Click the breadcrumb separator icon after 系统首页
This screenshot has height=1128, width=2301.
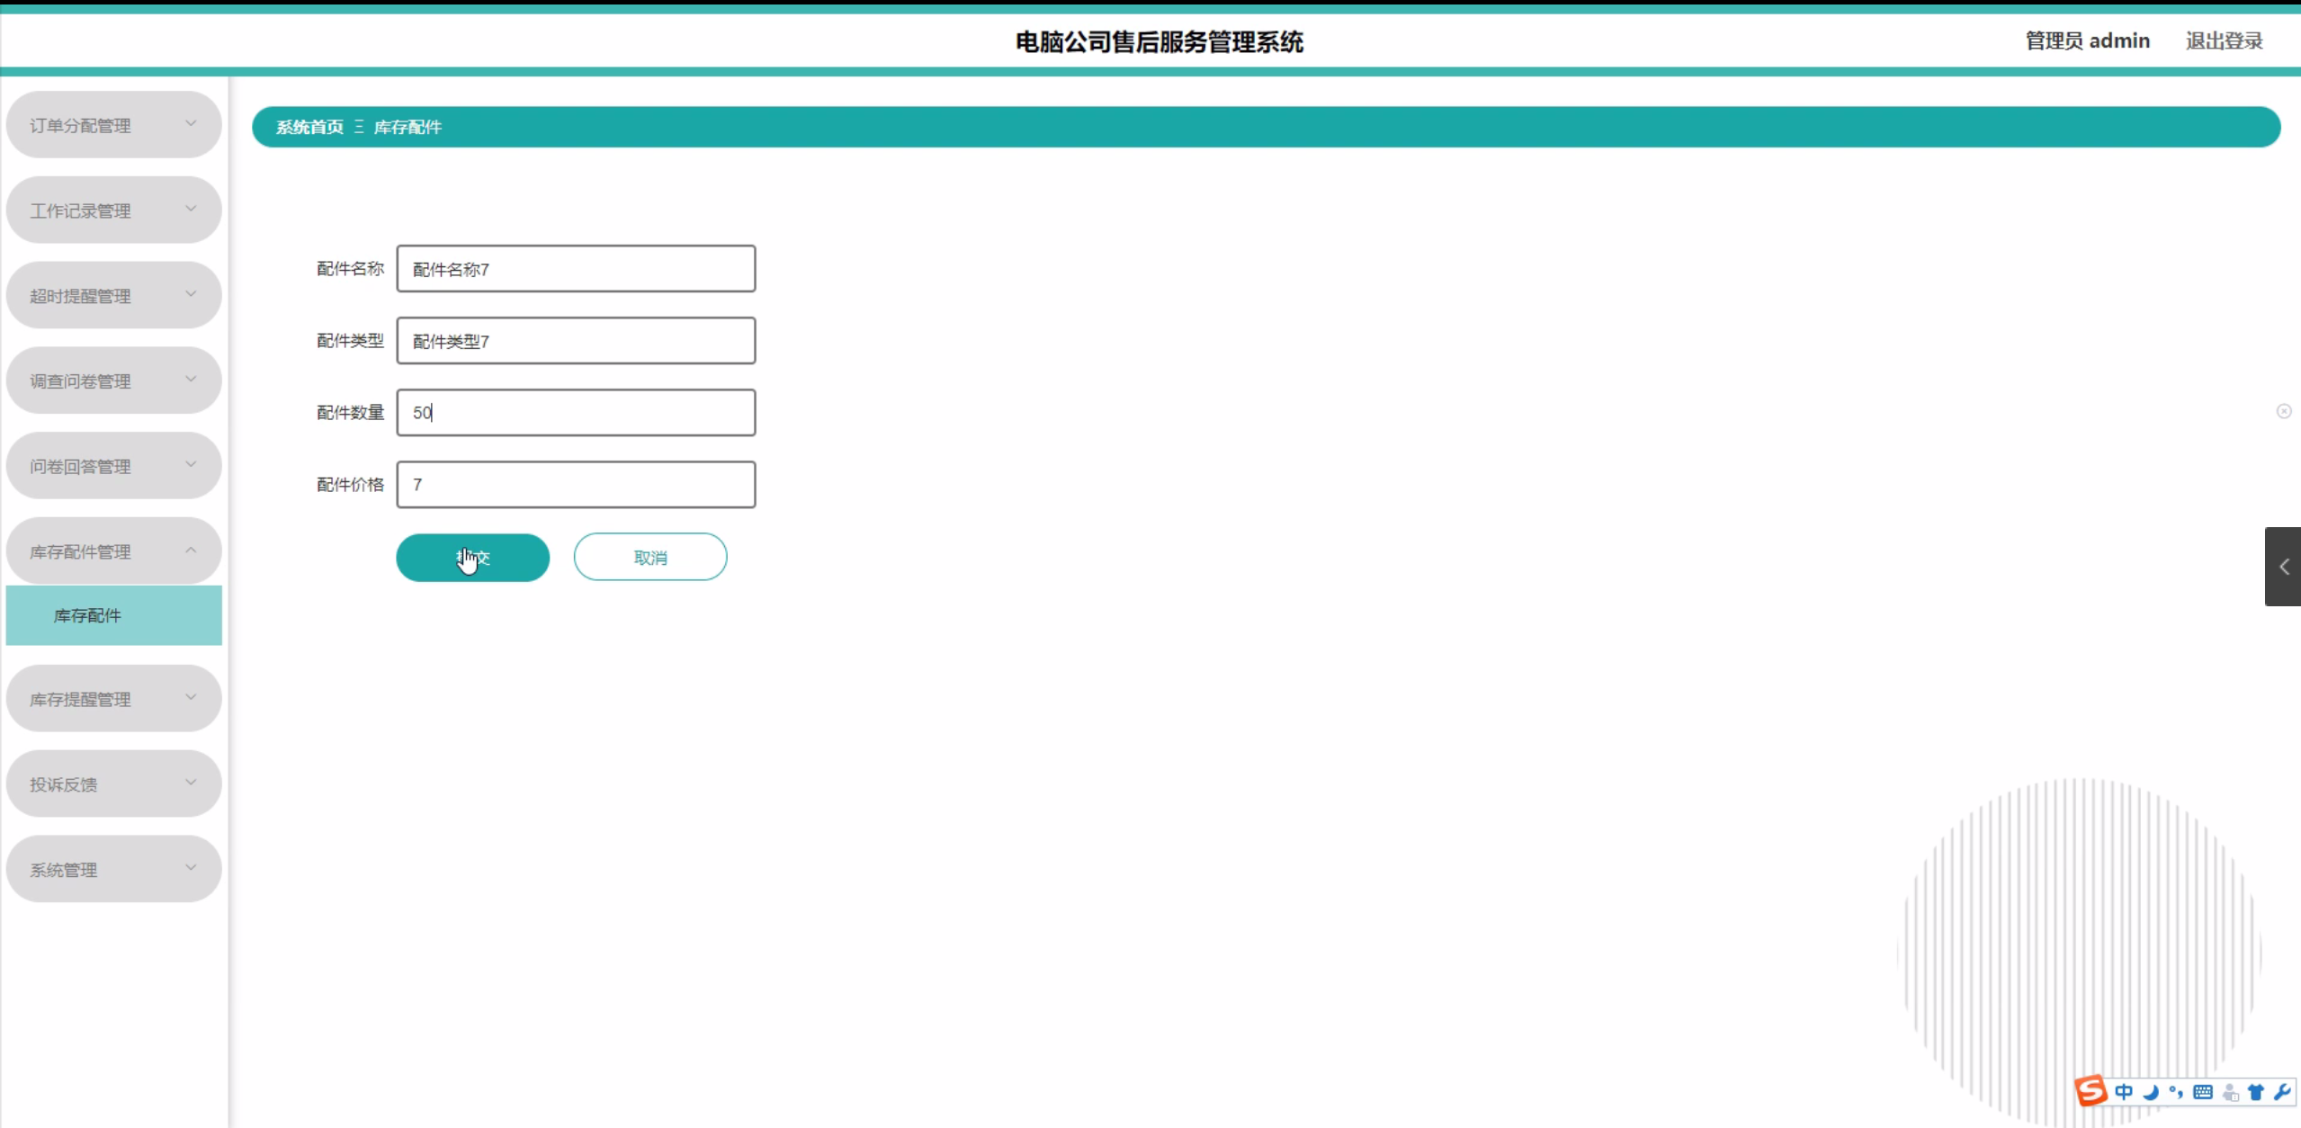point(359,127)
